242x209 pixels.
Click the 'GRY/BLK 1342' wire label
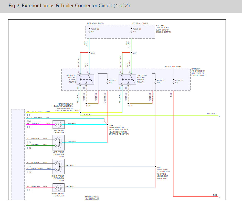coord(39,139)
